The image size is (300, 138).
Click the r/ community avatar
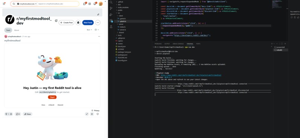point(10,19)
